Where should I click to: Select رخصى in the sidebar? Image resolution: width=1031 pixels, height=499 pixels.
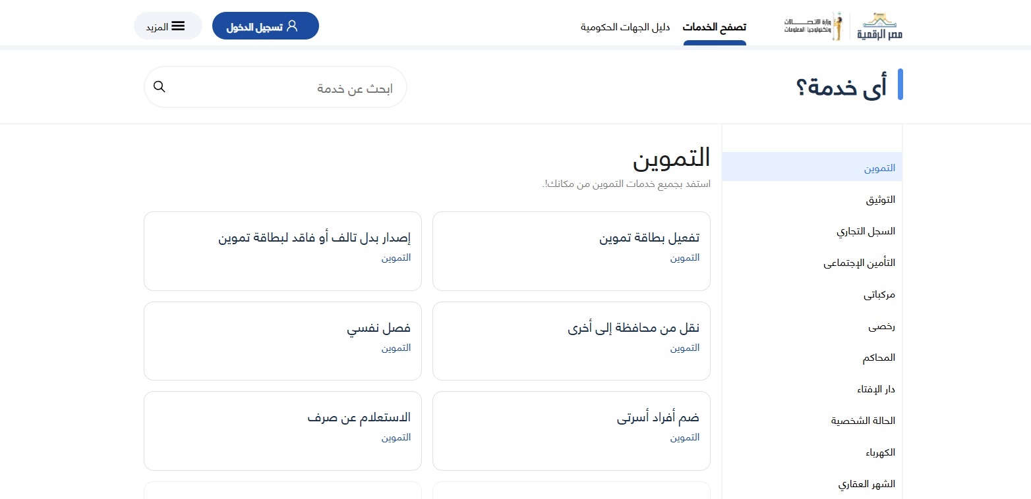point(812,326)
